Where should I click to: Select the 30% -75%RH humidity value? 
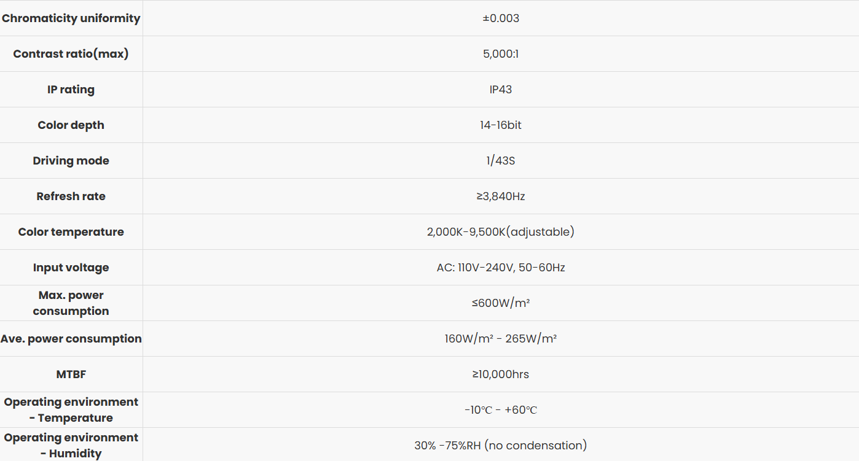coord(501,446)
